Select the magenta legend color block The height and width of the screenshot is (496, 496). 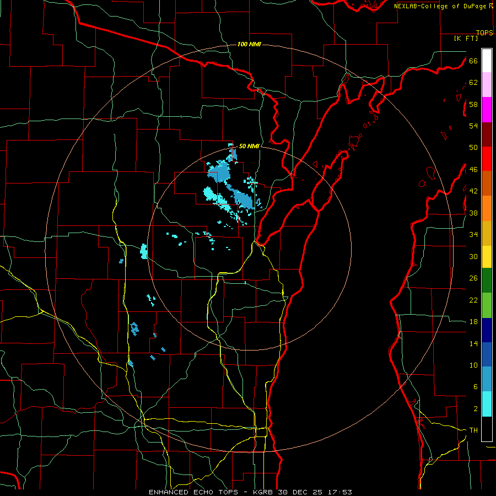[x=487, y=110]
